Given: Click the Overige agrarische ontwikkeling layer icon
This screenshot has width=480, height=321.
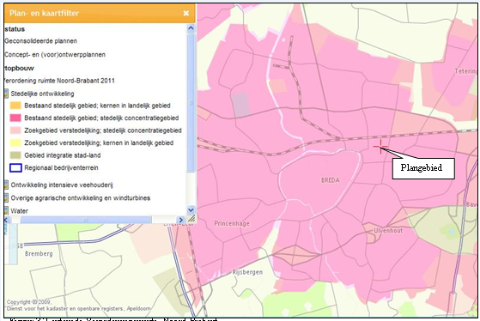Looking at the screenshot, I should tap(6, 198).
